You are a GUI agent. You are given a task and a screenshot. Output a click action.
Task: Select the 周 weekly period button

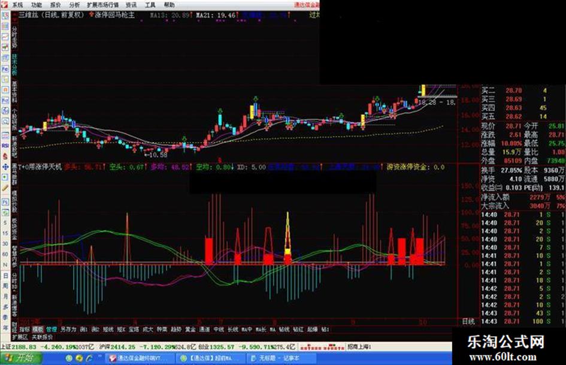5,285
